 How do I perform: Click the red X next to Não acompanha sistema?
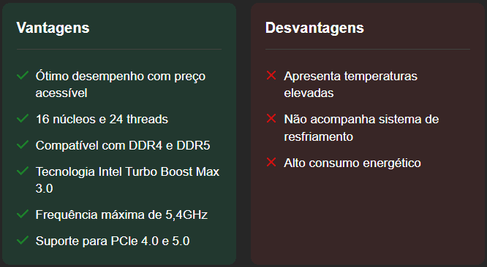click(271, 118)
